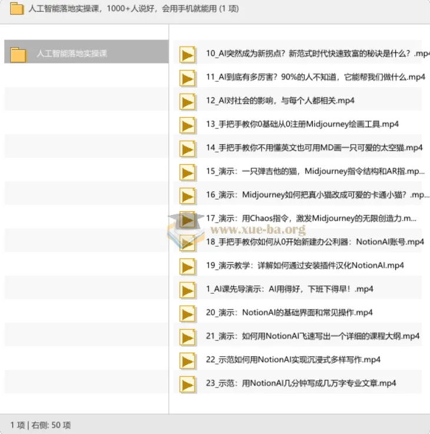Click video icon for 14_手把手教你不用懂英文

click(x=187, y=148)
